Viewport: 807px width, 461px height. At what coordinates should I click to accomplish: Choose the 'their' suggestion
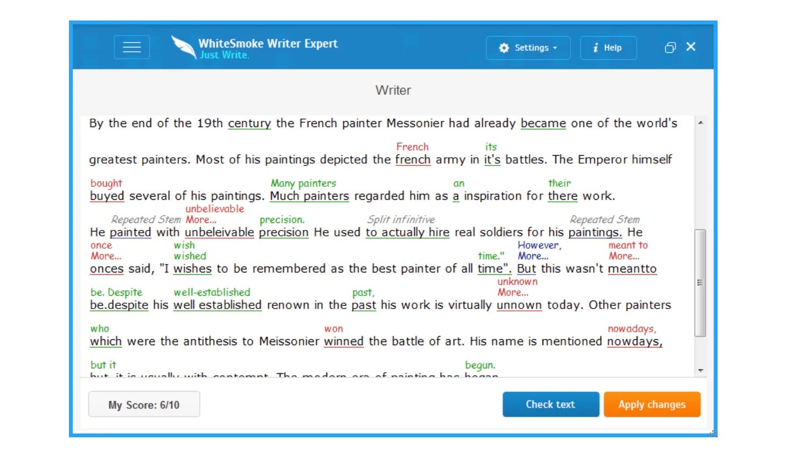pos(559,184)
